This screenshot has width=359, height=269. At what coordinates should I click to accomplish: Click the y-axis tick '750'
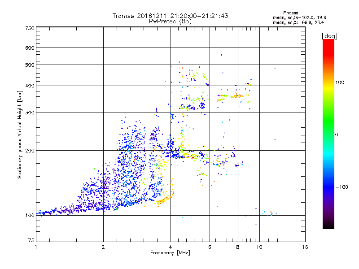pos(30,28)
